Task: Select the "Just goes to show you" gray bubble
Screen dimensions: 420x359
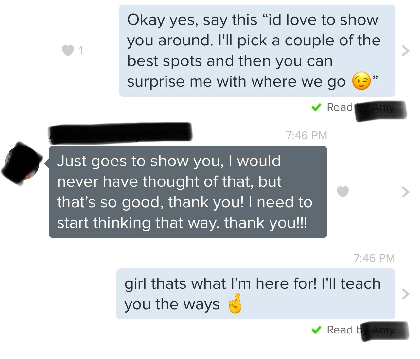Action: (188, 192)
